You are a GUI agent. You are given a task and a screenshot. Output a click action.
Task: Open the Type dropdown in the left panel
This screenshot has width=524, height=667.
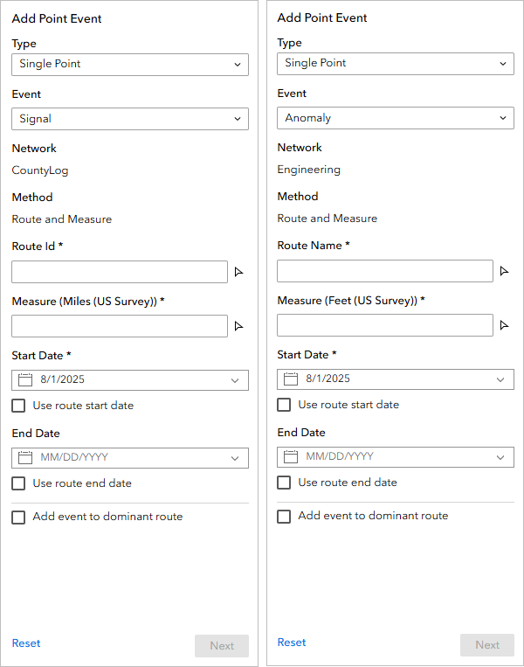click(130, 64)
